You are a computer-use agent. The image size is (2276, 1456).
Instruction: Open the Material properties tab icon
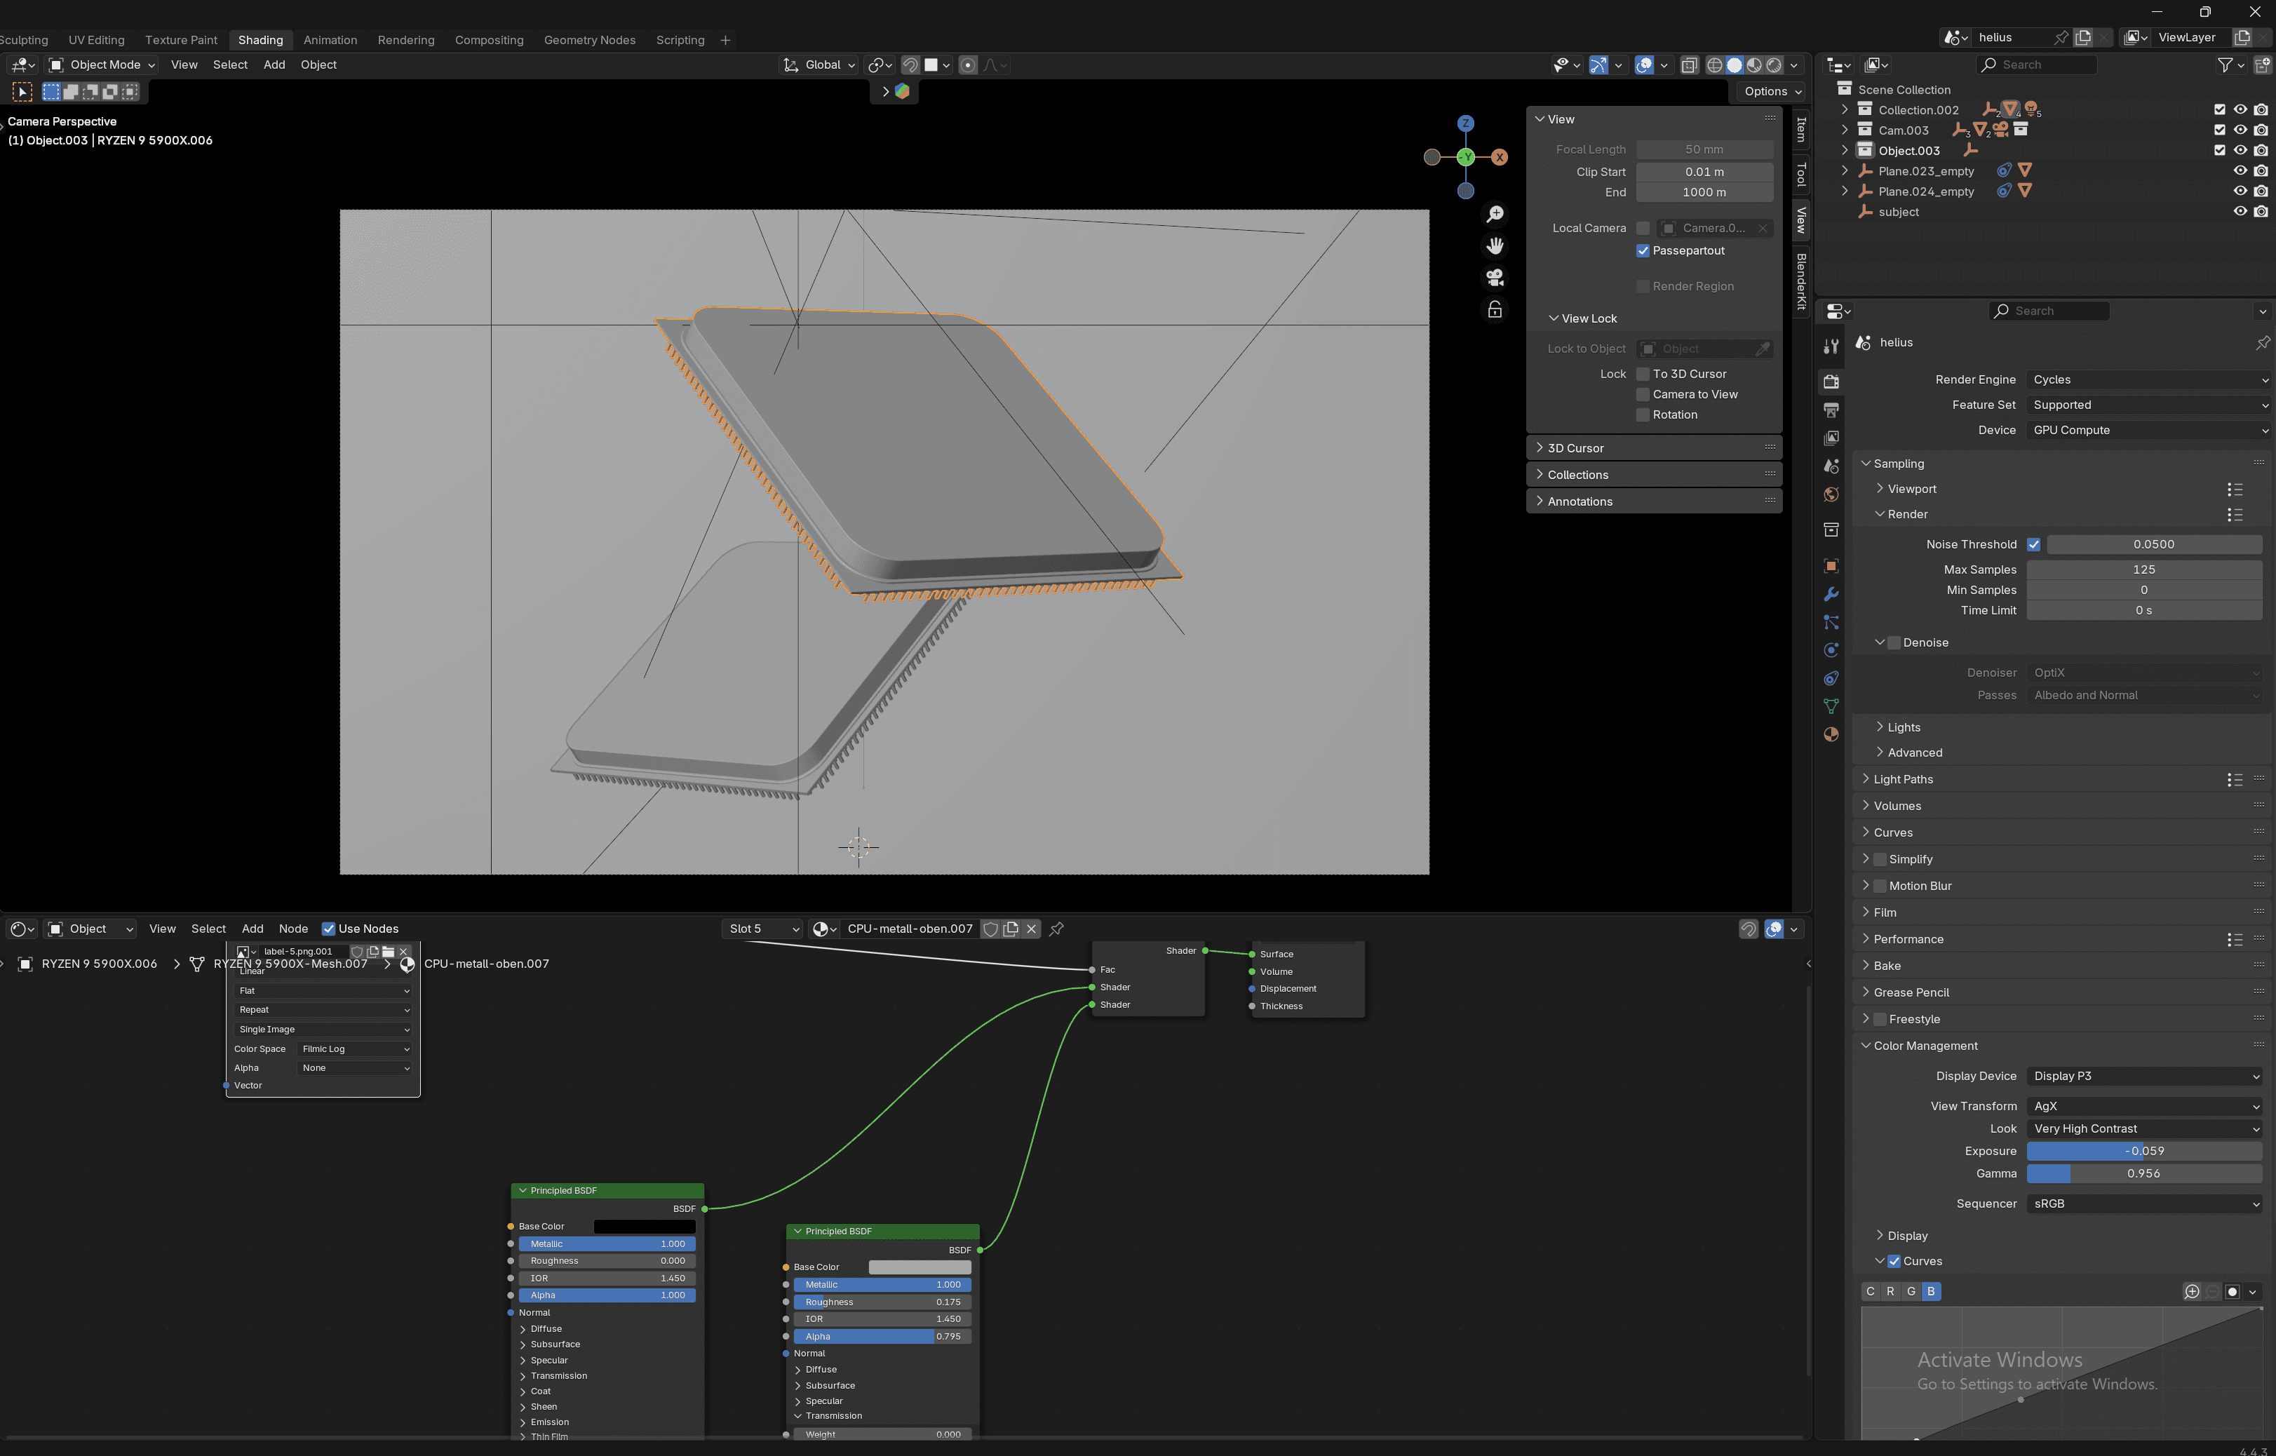click(x=1831, y=734)
